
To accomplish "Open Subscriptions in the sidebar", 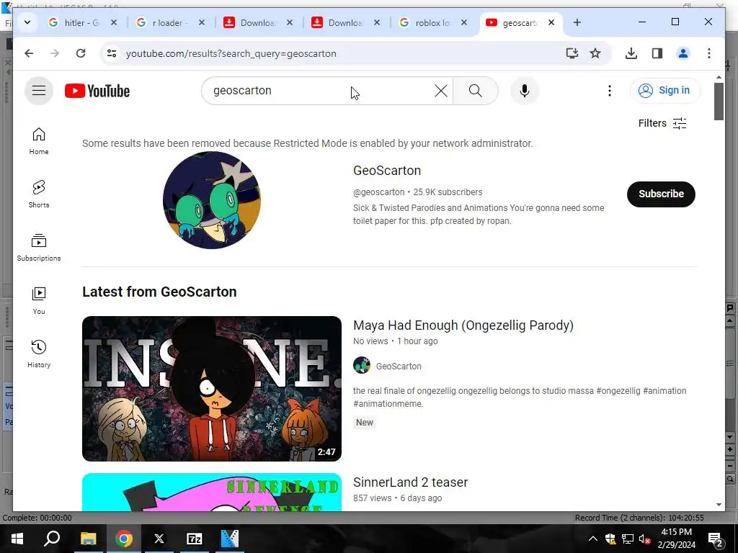I will [39, 248].
